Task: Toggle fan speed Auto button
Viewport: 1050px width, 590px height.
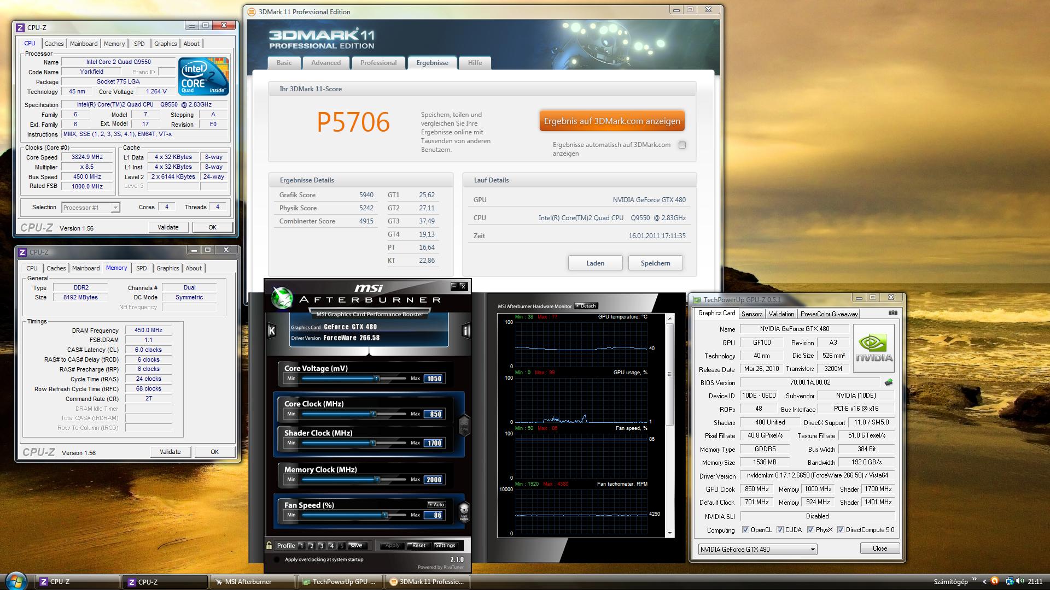Action: pos(436,504)
